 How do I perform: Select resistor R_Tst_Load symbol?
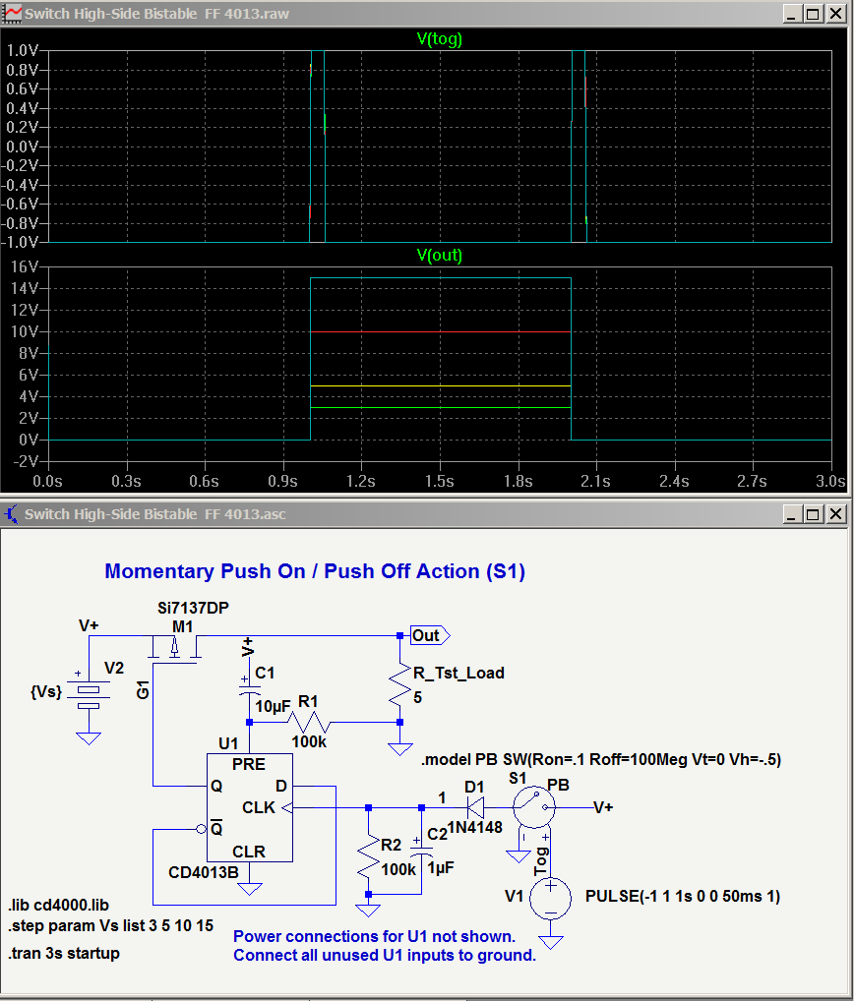point(400,683)
